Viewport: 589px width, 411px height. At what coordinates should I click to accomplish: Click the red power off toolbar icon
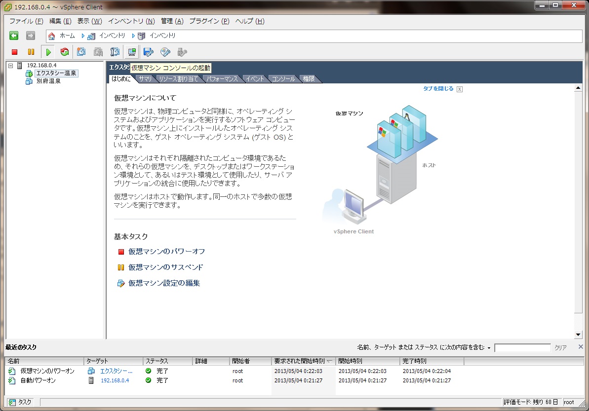pyautogui.click(x=15, y=52)
